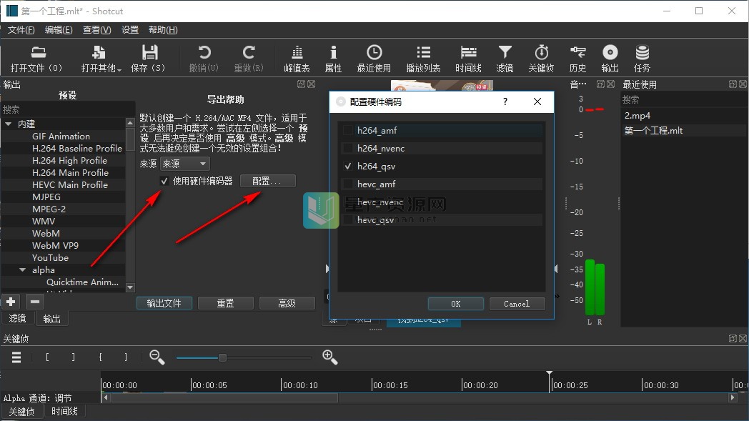This screenshot has height=421, width=749.
Task: Select the GIF Animation preset
Action: (63, 137)
